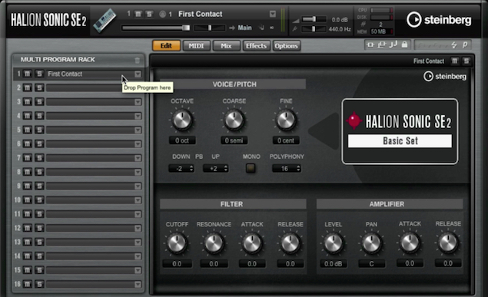The width and height of the screenshot is (488, 297).
Task: Toggle the Mono button
Action: (251, 168)
